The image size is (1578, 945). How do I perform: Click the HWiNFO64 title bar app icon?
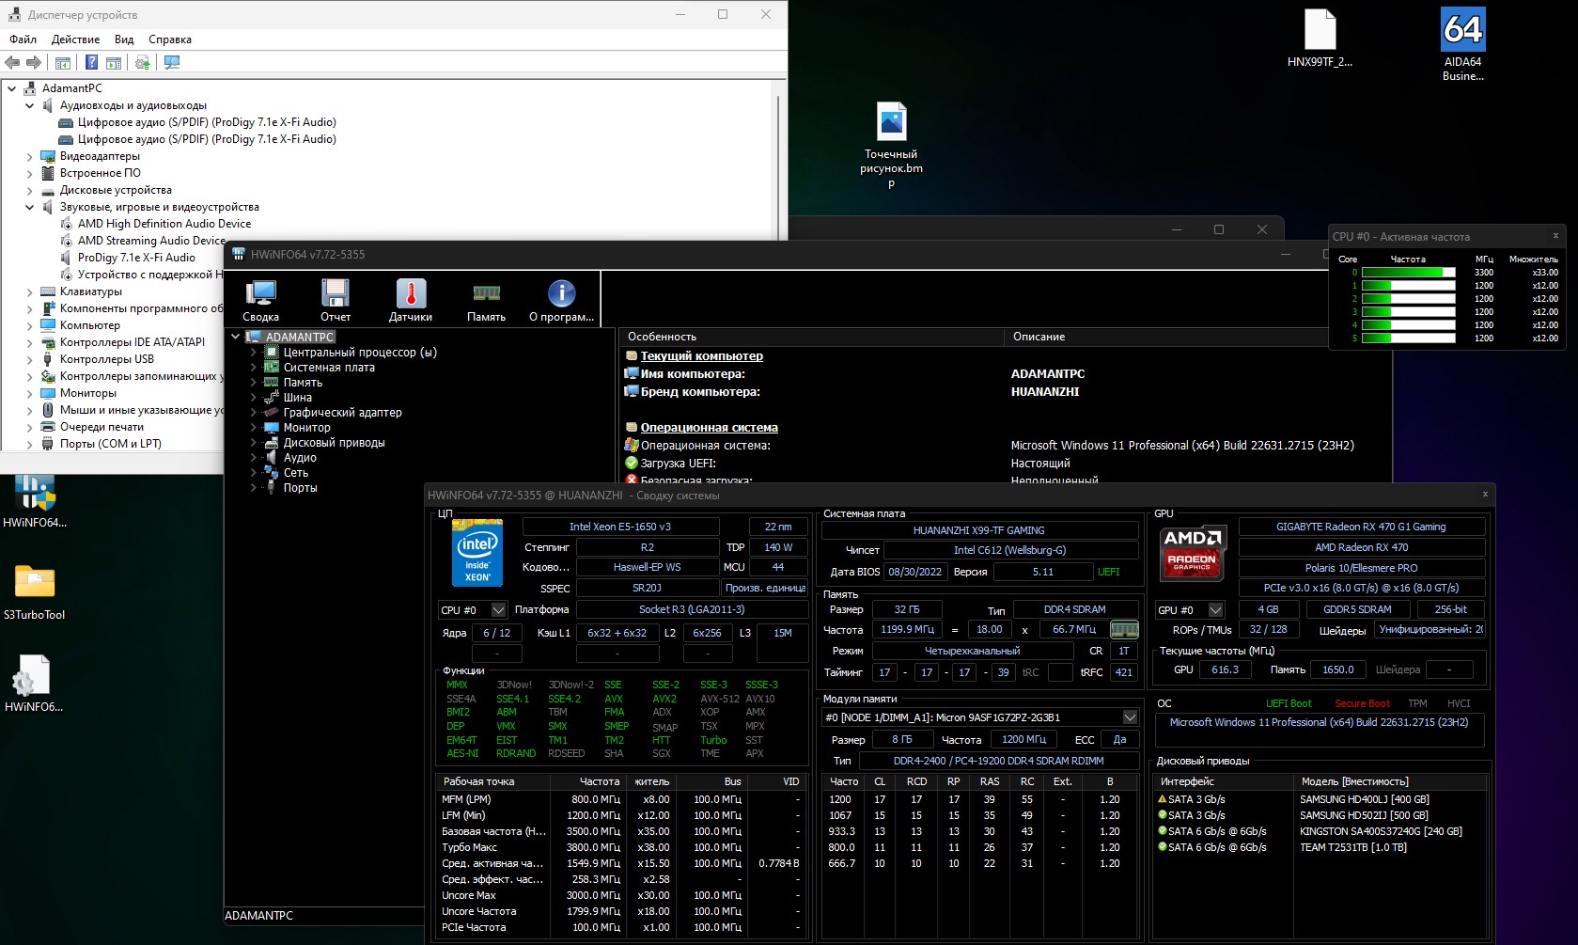tap(239, 254)
